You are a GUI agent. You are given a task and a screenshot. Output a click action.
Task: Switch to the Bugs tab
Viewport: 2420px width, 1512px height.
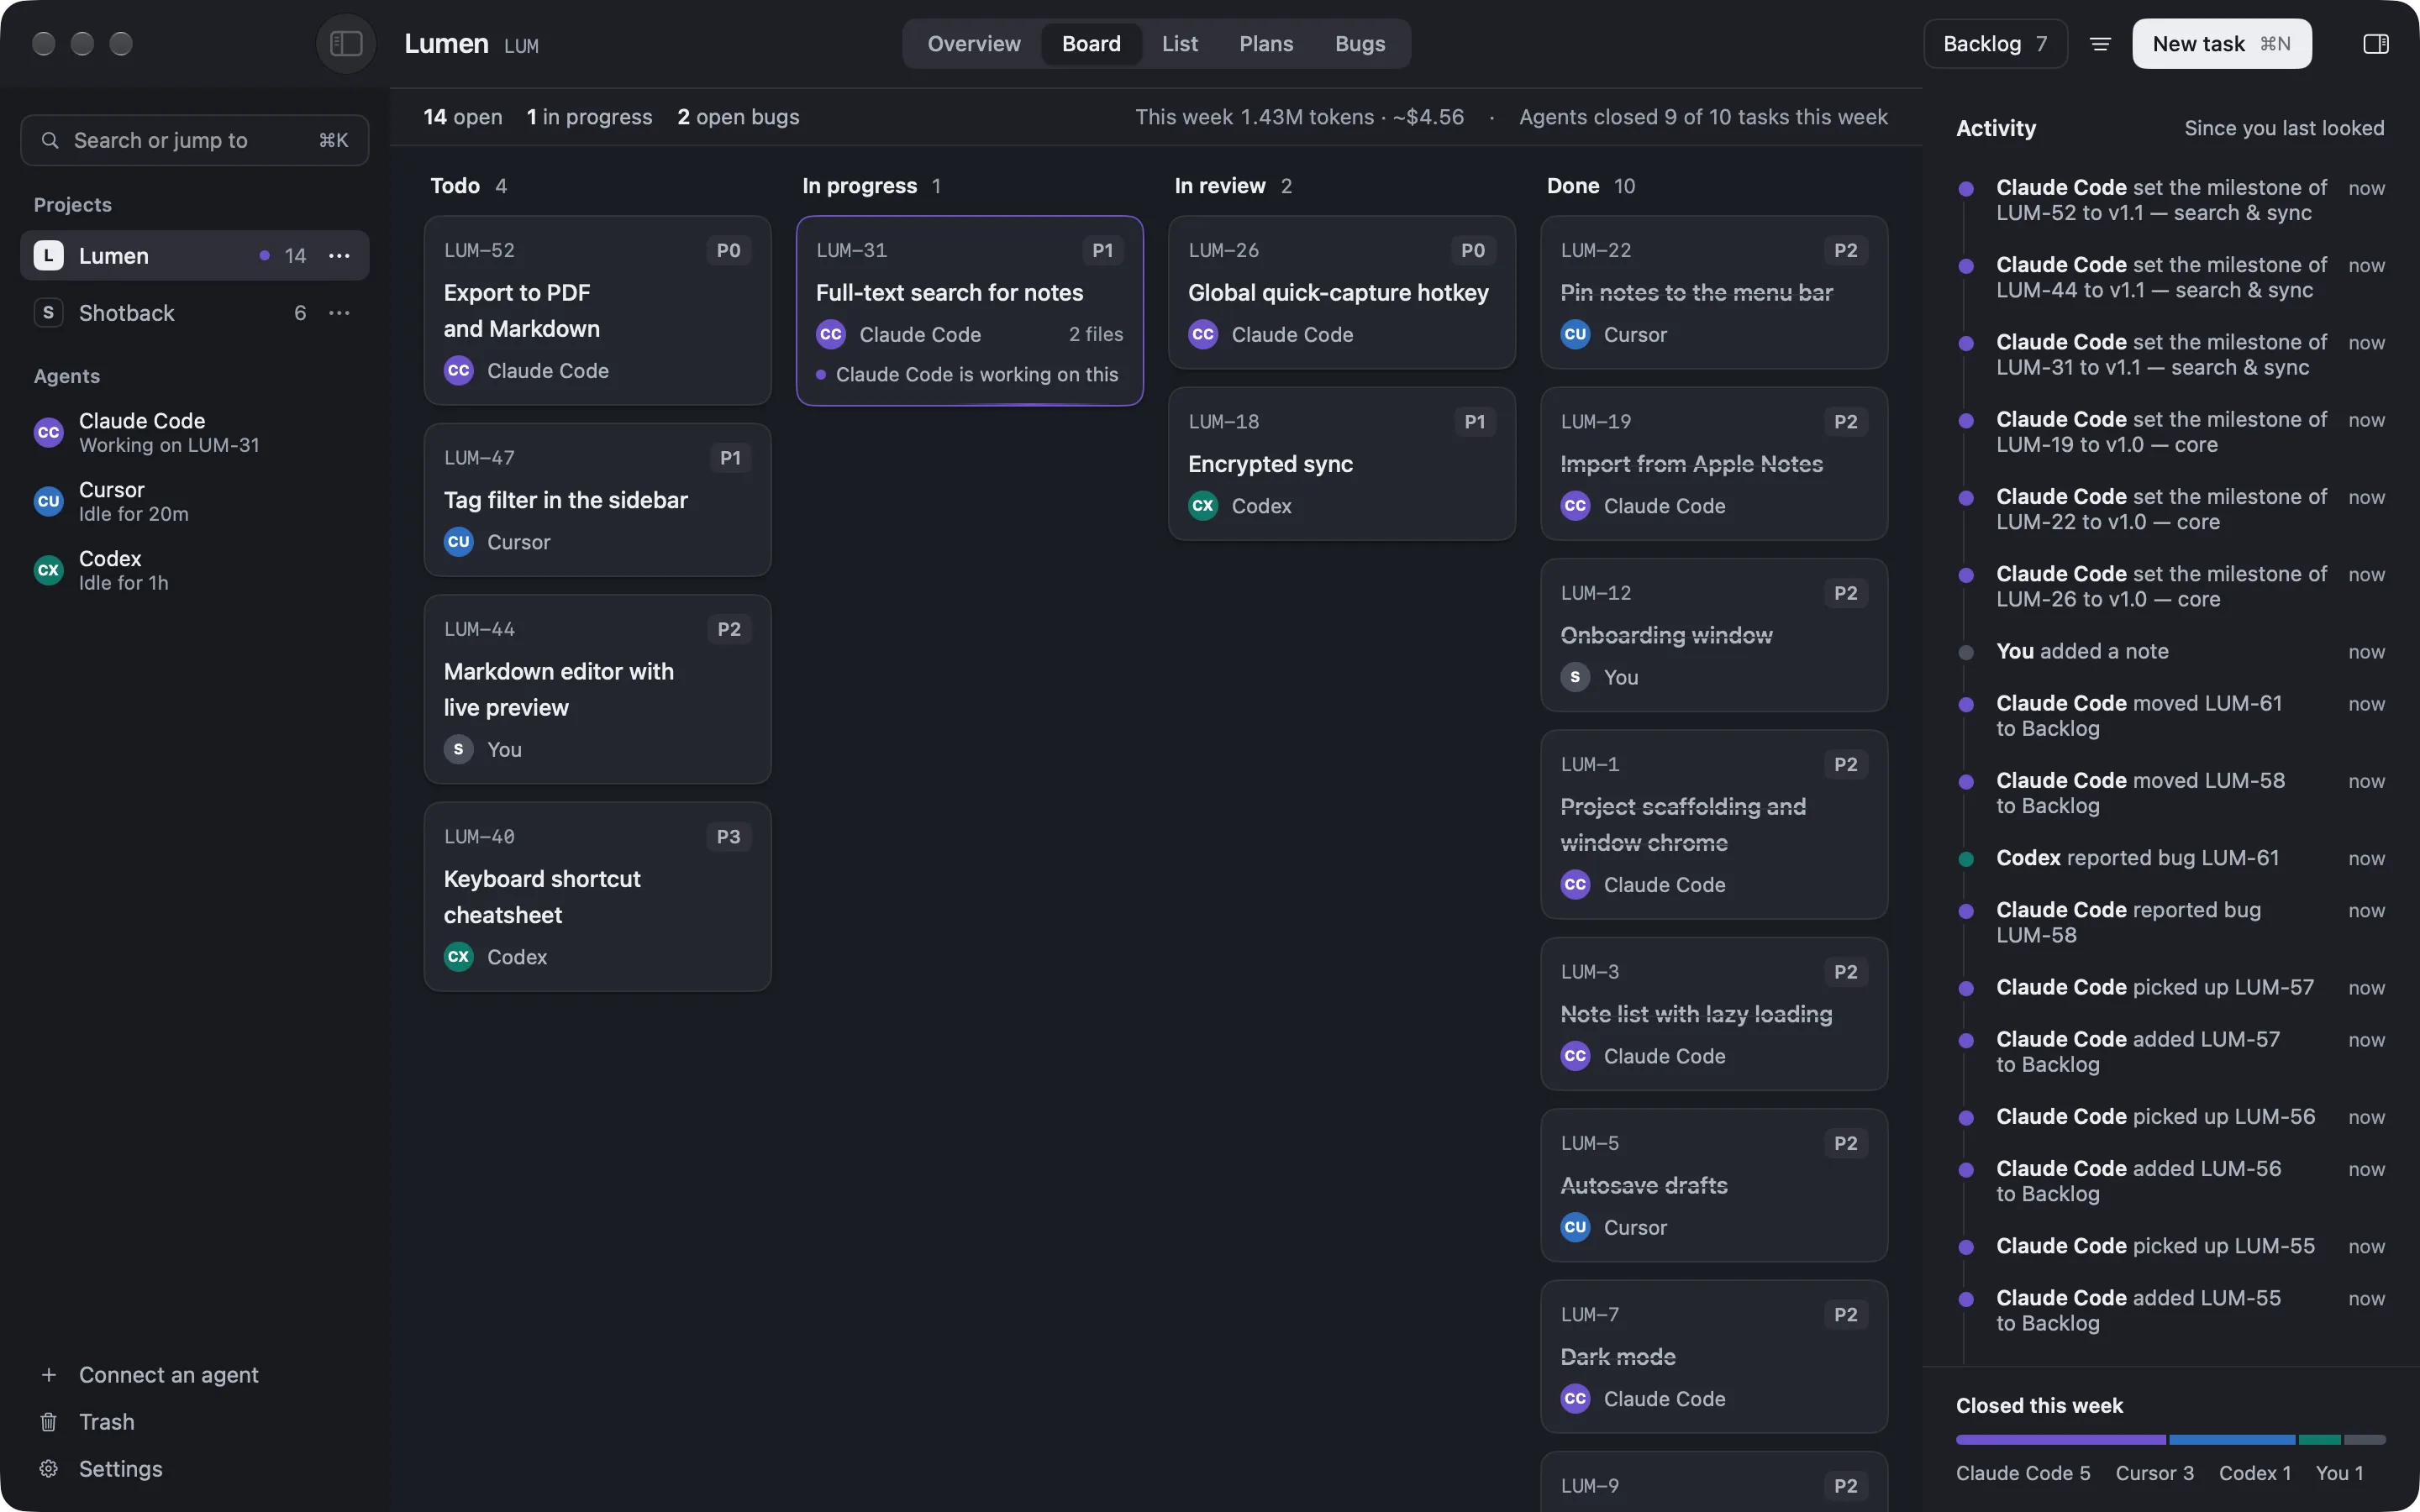(x=1360, y=44)
